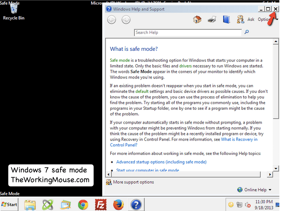Minimize the Windows Help and Support window
The height and width of the screenshot is (211, 281).
point(261,9)
